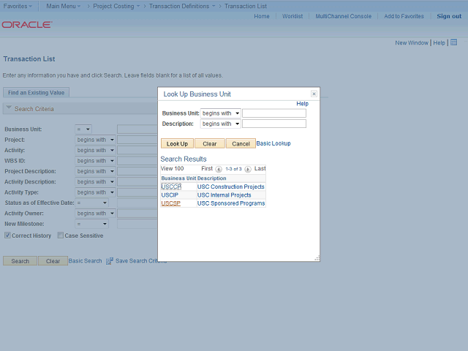Click the Home link
Screen dimensions: 468x351
pos(262,16)
